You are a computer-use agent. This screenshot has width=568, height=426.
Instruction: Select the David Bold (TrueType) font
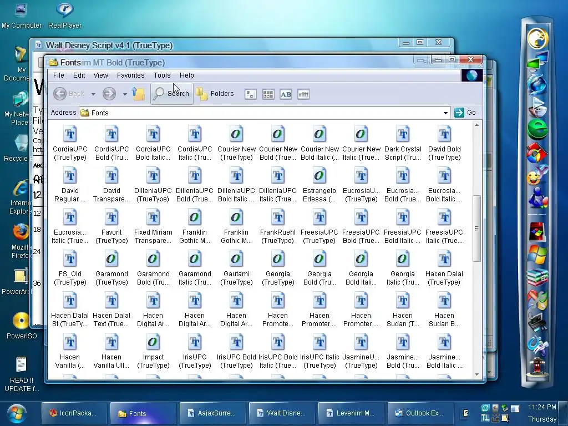click(444, 144)
